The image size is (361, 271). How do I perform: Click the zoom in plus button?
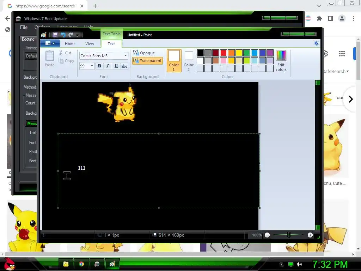click(x=310, y=235)
